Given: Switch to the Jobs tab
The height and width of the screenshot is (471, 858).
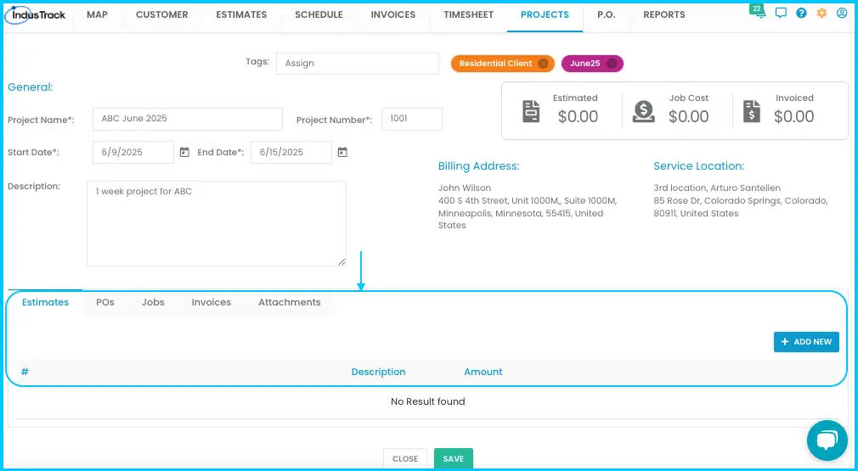Looking at the screenshot, I should click(153, 302).
